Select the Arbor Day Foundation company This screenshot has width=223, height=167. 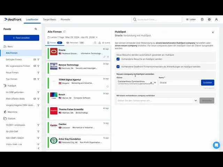click(78, 142)
